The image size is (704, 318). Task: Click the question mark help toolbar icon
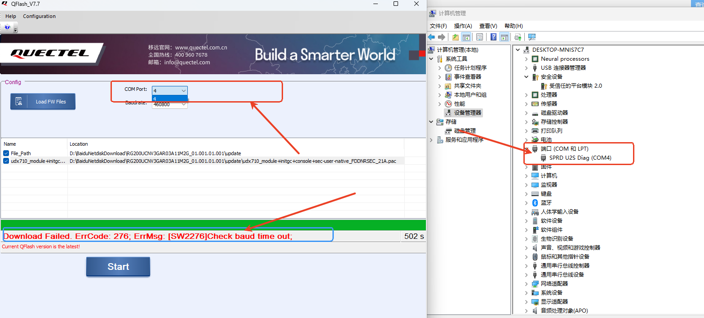(x=493, y=37)
